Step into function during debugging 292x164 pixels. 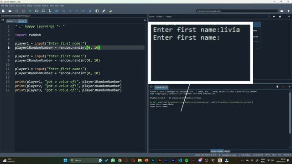[70, 11]
